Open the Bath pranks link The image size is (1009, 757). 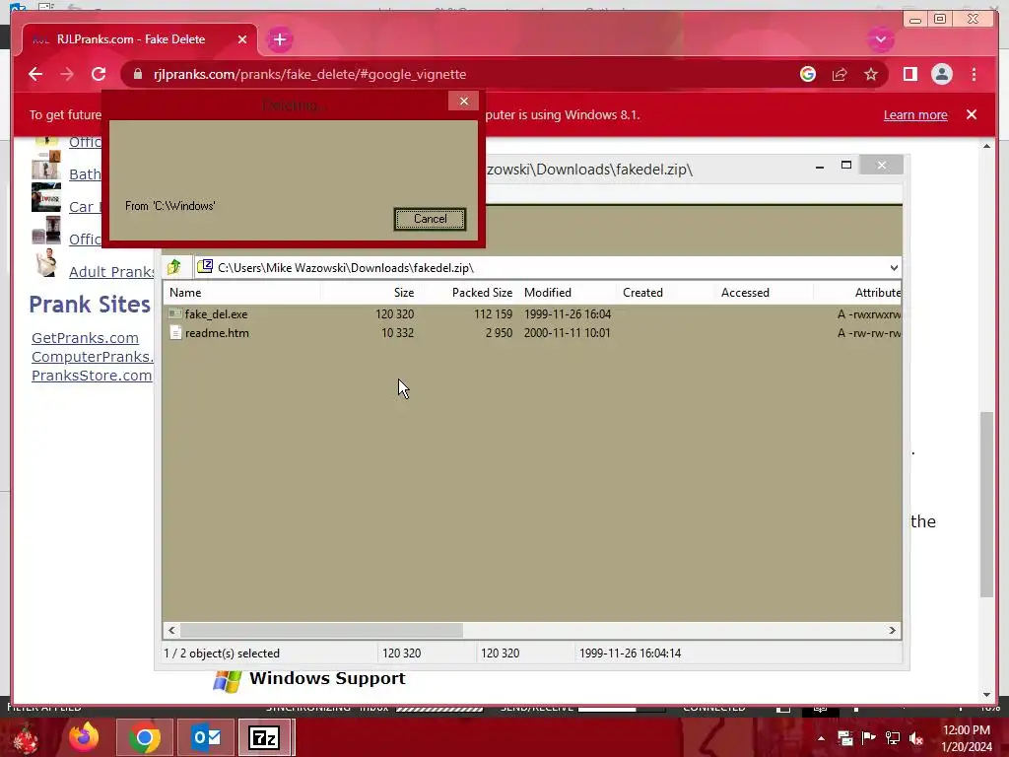85,173
